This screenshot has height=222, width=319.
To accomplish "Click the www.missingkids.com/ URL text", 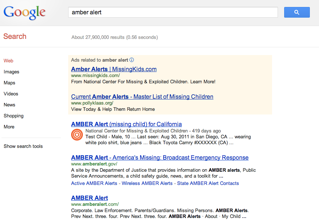I will pyautogui.click(x=95, y=76).
